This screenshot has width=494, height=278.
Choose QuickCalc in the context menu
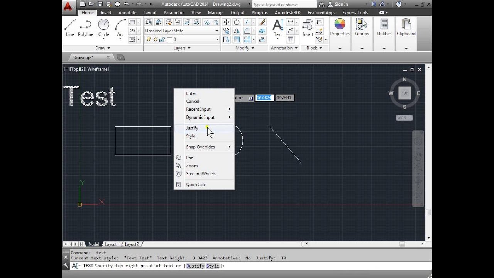[204, 185]
